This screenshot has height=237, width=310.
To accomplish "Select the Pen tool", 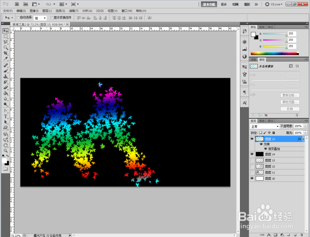I will (6, 111).
